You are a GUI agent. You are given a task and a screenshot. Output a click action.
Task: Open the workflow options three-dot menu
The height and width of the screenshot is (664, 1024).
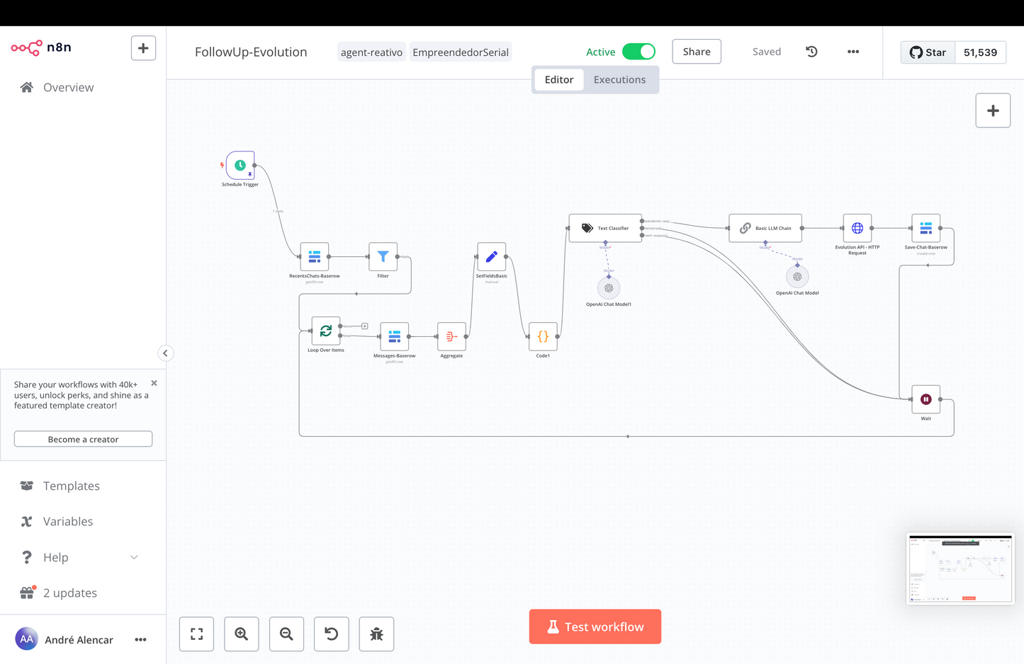click(853, 51)
